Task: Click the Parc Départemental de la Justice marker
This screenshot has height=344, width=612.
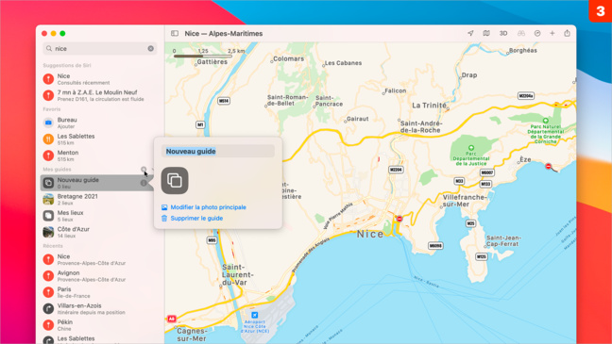Action: coord(471,148)
